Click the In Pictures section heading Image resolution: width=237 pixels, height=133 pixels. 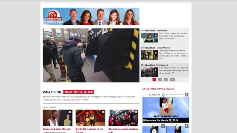(50, 108)
